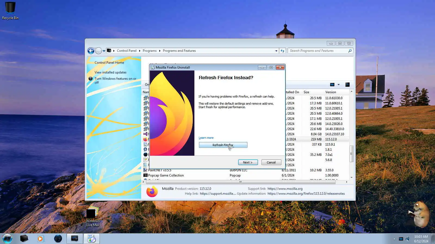Click the volume icon in system tray
The height and width of the screenshot is (244, 435).
[408, 239]
